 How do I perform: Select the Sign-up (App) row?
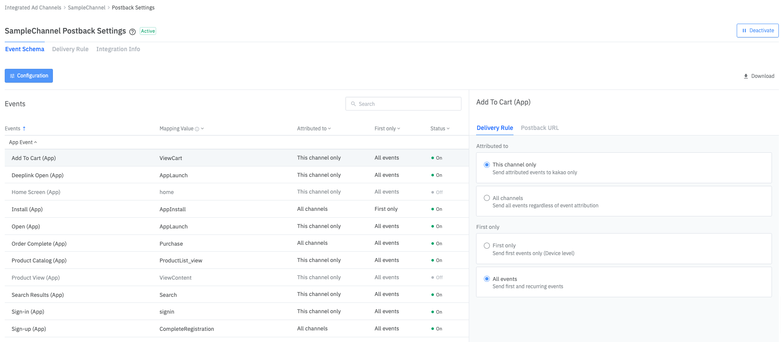237,329
